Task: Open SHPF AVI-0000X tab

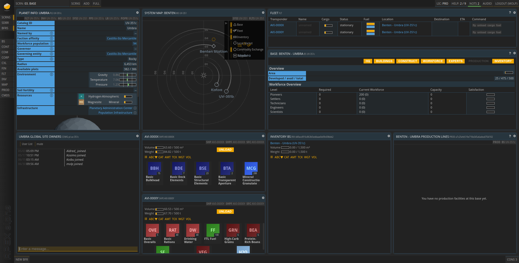Action: (x=235, y=142)
